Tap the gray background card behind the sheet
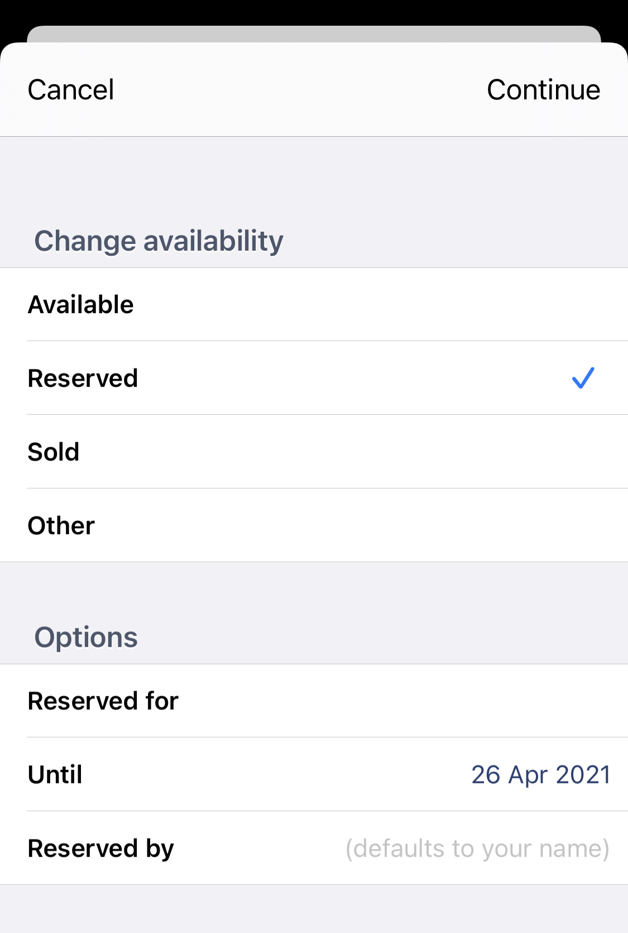The image size is (628, 933). click(314, 34)
